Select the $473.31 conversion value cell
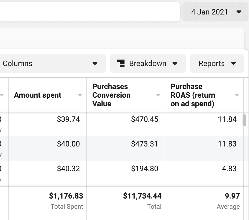Image resolution: width=249 pixels, height=220 pixels. point(145,144)
